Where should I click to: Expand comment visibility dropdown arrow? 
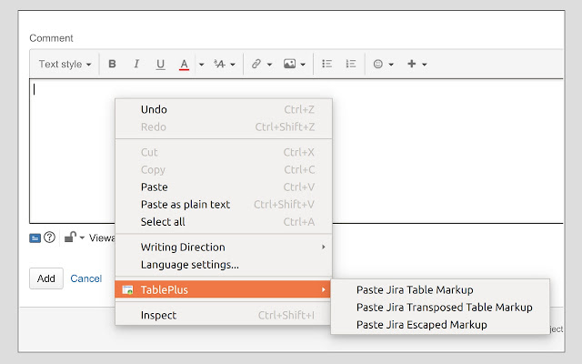coord(82,238)
